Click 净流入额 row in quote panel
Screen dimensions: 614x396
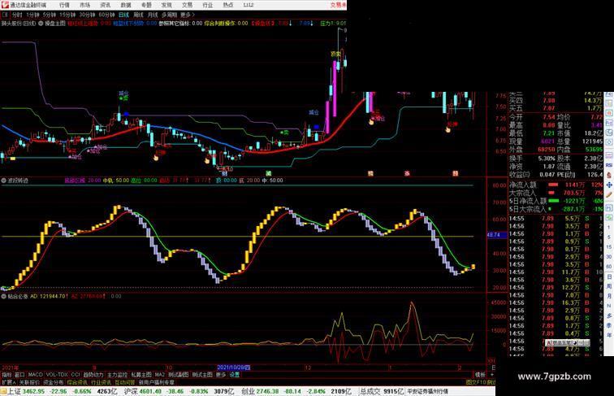pos(556,185)
